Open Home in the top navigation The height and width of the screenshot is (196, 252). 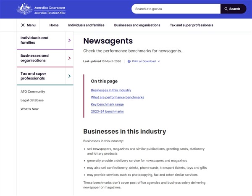(x=54, y=25)
